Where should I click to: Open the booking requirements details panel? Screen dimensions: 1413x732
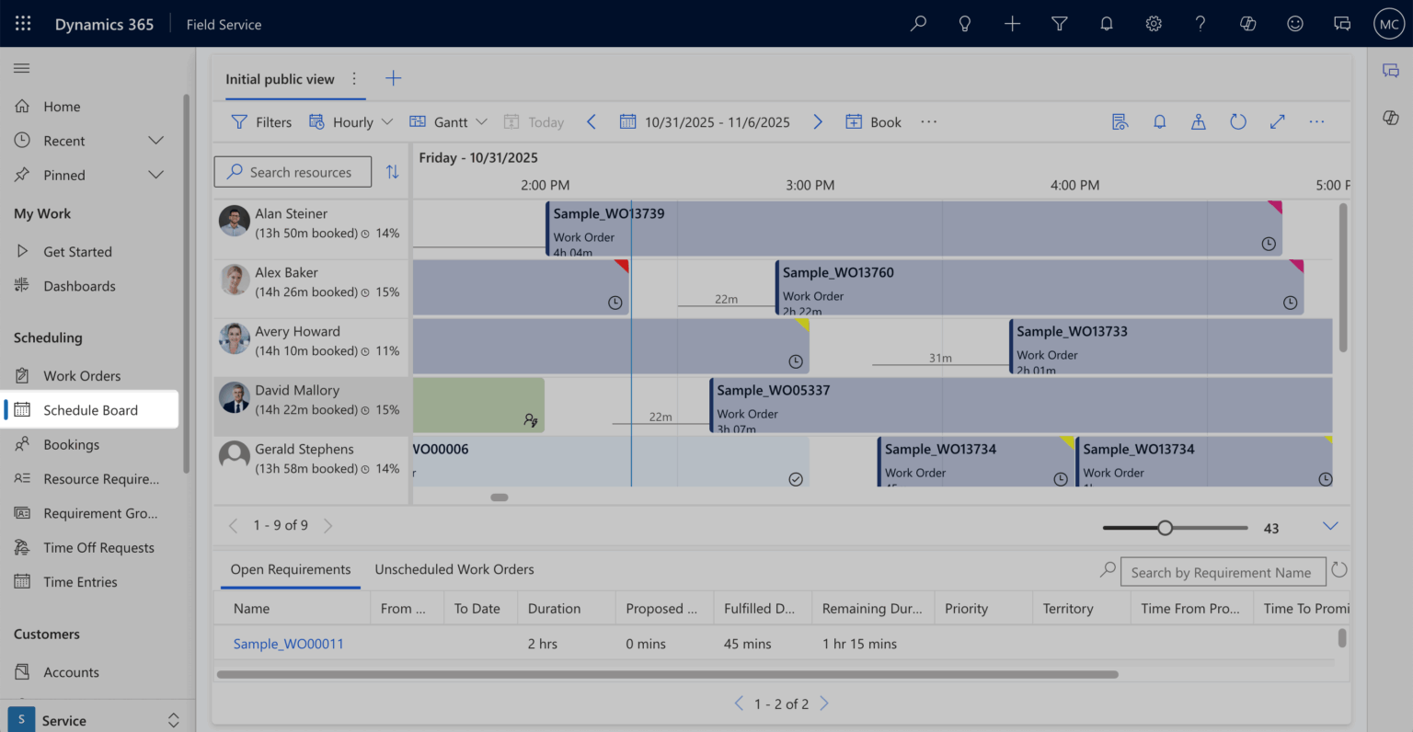(x=1120, y=120)
